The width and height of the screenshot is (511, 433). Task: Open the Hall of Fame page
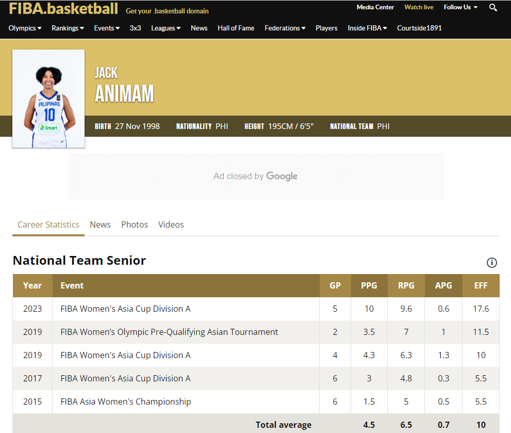(x=236, y=28)
